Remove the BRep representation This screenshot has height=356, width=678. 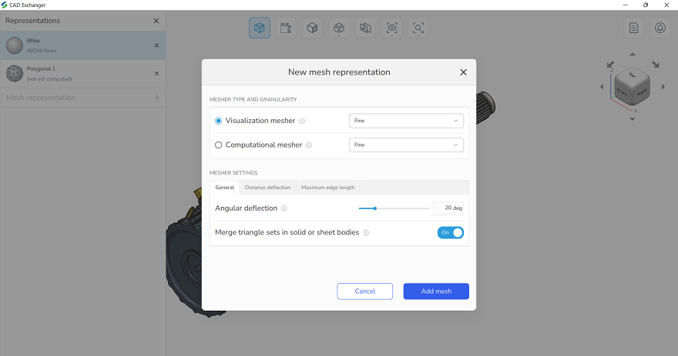coord(156,45)
